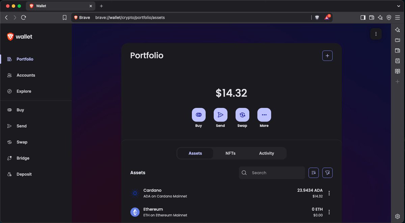Open Portfolio in wallet sidebar
The width and height of the screenshot is (405, 223).
25,59
